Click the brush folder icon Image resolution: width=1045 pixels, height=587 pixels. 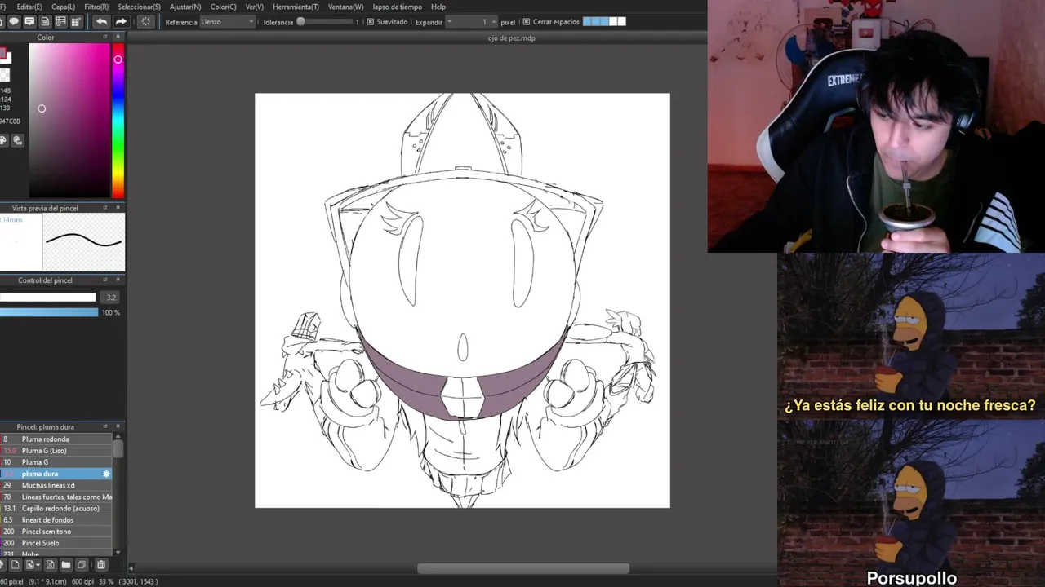pyautogui.click(x=66, y=564)
